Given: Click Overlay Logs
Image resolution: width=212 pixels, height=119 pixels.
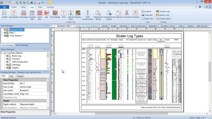Looking at the screenshot, I should click(x=163, y=12).
